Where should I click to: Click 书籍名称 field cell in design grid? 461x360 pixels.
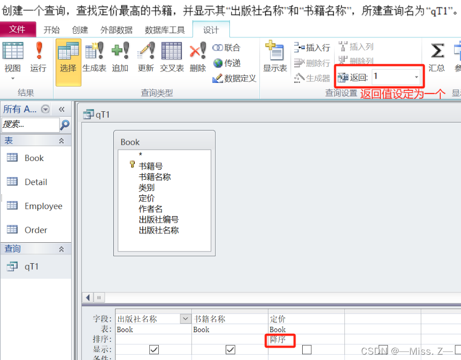coord(229,319)
